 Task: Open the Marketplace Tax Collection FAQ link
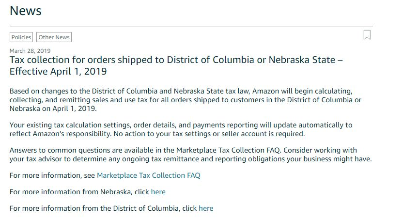click(148, 175)
